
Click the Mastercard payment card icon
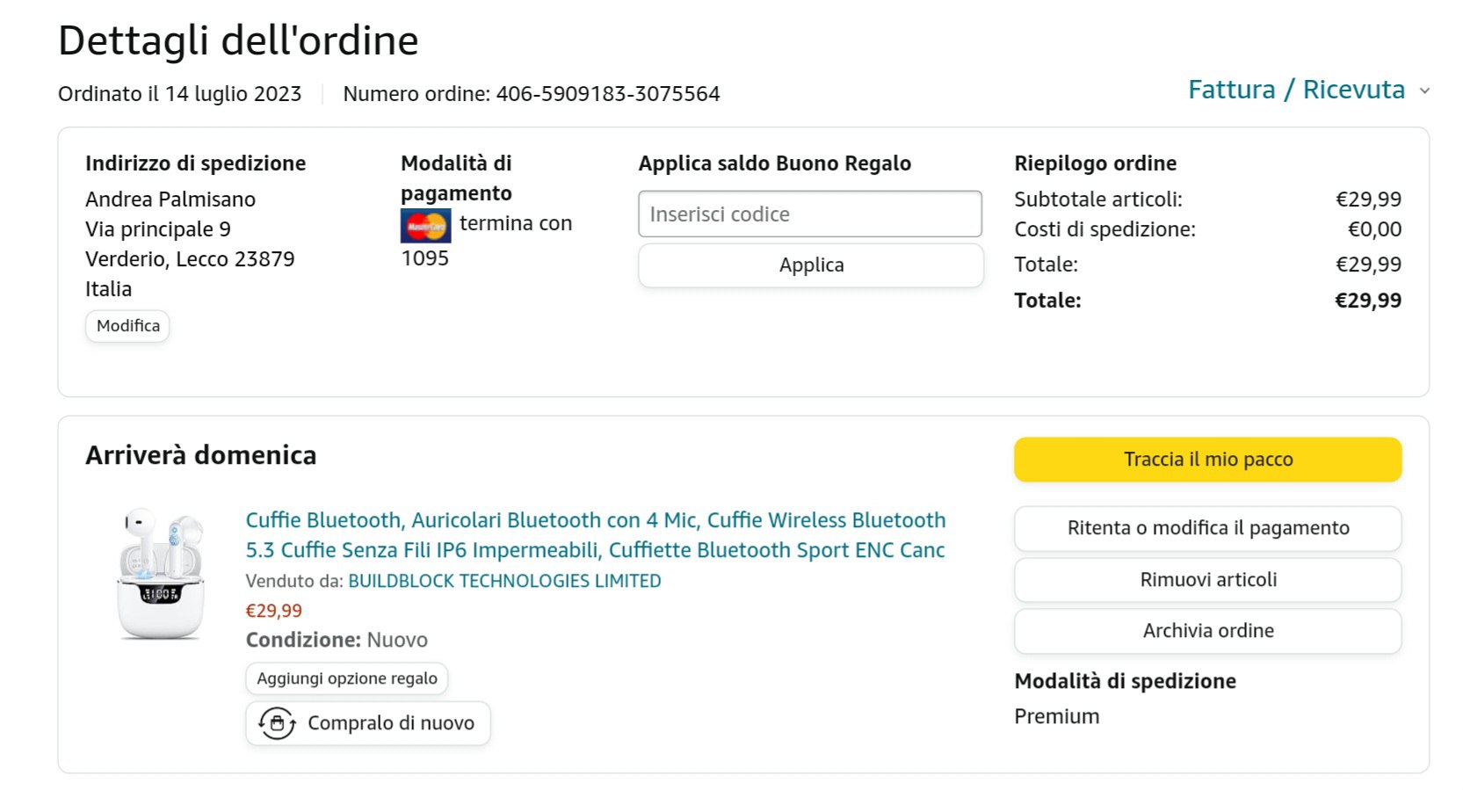(x=425, y=226)
